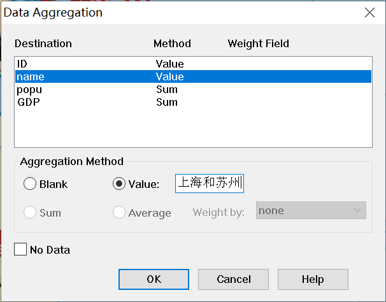
Task: Click the Value text input field
Action: click(x=209, y=183)
